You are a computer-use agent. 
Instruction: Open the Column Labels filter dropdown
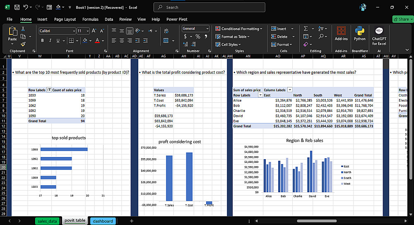click(x=290, y=90)
